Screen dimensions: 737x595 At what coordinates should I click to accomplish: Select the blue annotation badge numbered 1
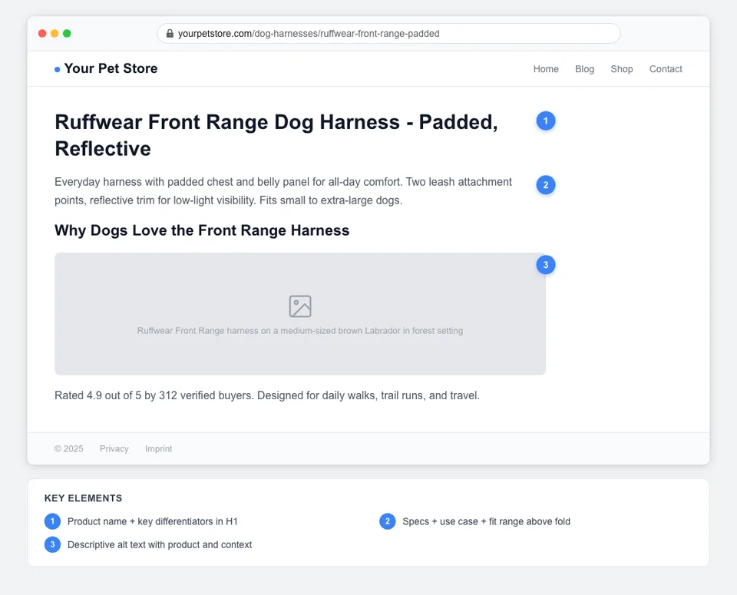[x=545, y=121]
